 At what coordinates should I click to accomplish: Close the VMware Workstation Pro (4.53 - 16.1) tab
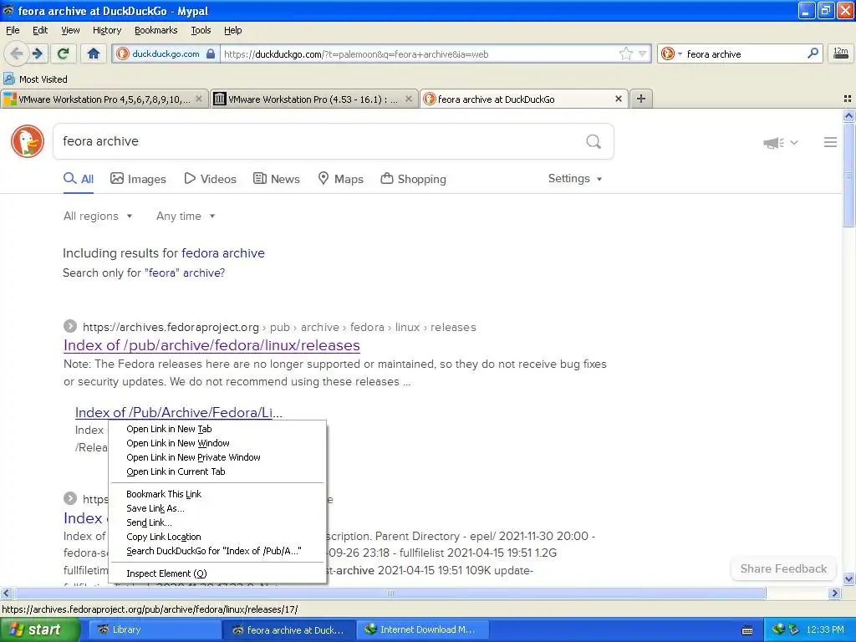408,99
